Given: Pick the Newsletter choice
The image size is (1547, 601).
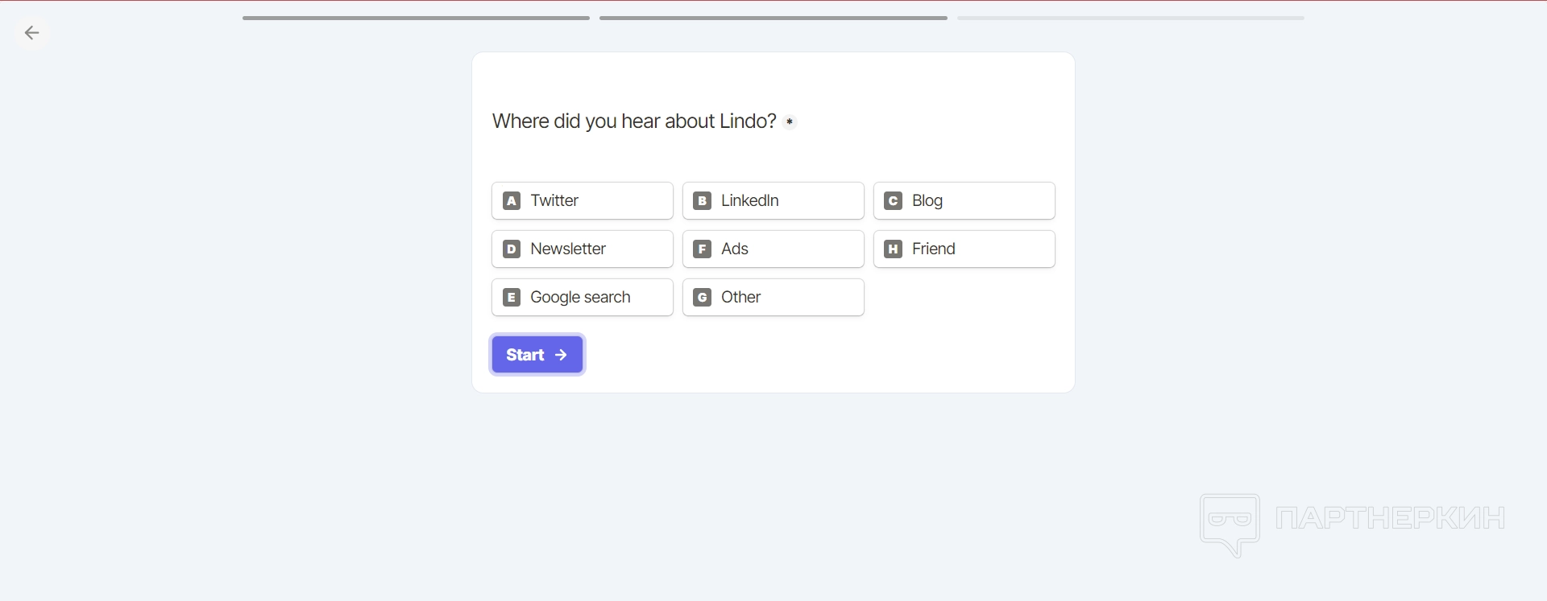Looking at the screenshot, I should [582, 249].
